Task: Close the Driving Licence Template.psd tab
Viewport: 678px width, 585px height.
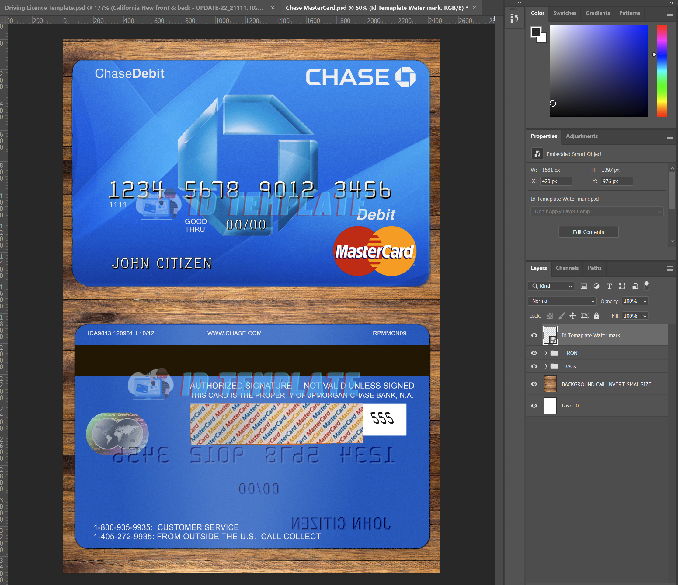Action: 273,8
